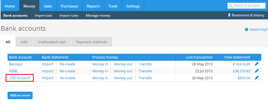The image size is (268, 105).
Task: Edit HSBC account via its pencil icon
Action: (257, 71)
